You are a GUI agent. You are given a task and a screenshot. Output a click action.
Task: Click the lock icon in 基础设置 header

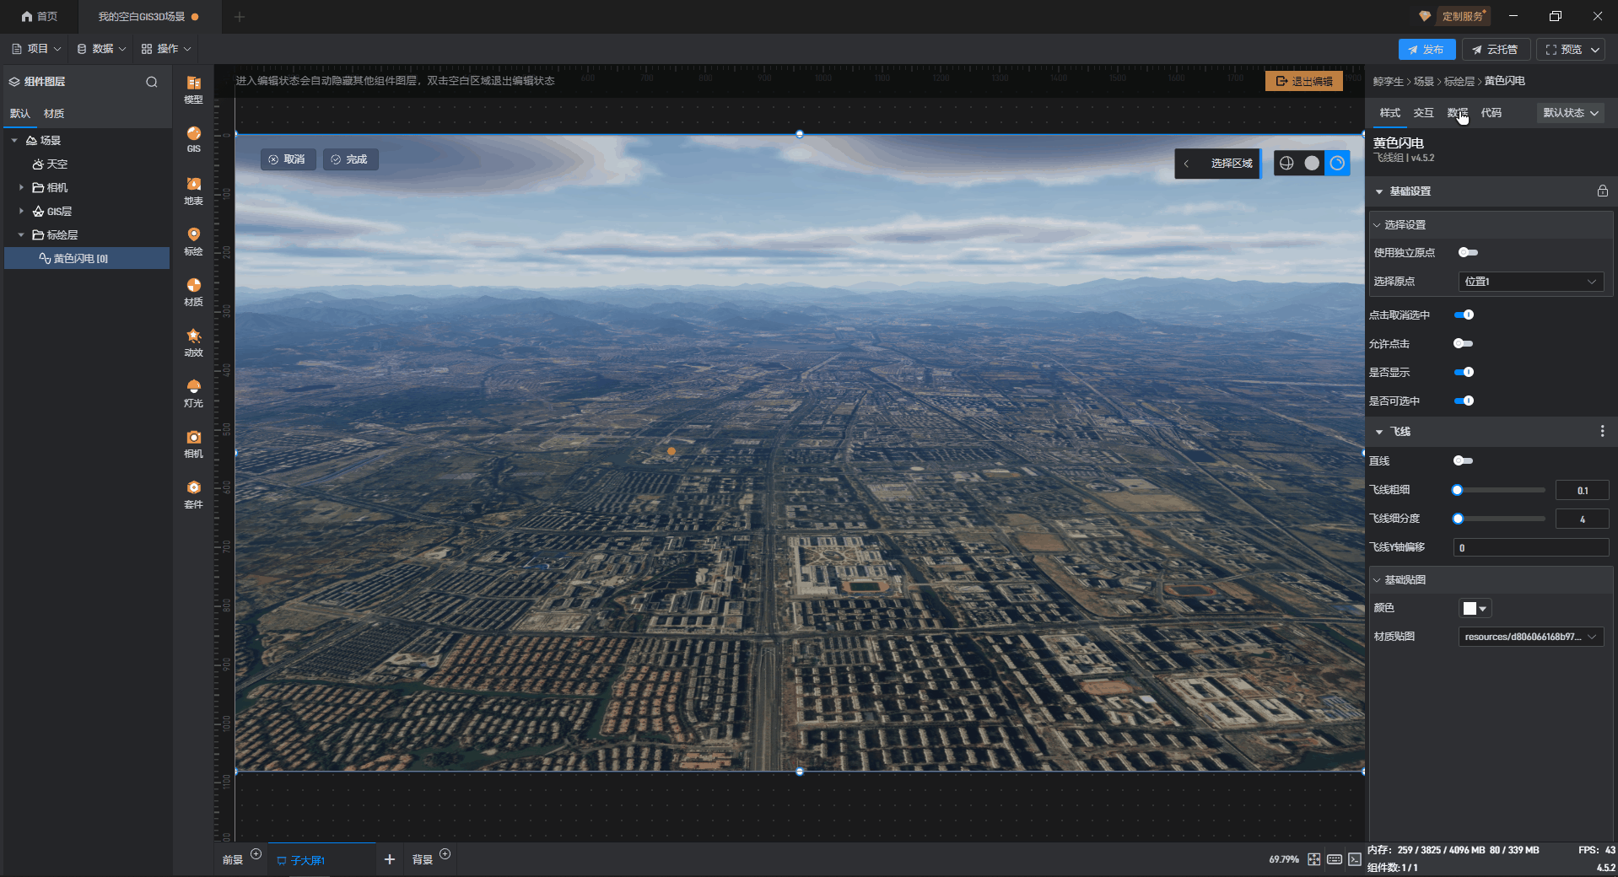1602,191
